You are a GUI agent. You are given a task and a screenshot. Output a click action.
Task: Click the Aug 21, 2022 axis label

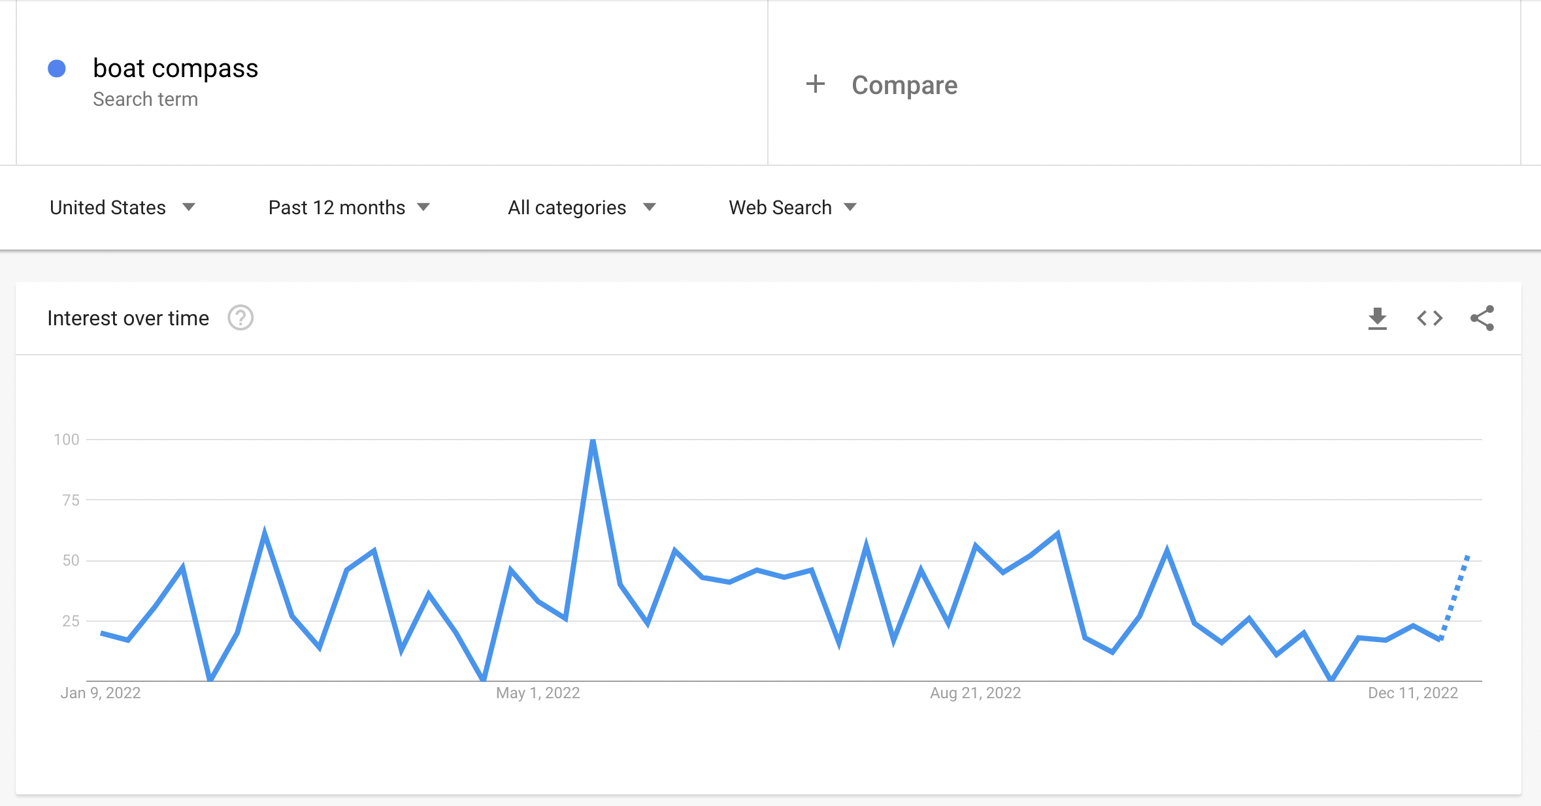975,693
